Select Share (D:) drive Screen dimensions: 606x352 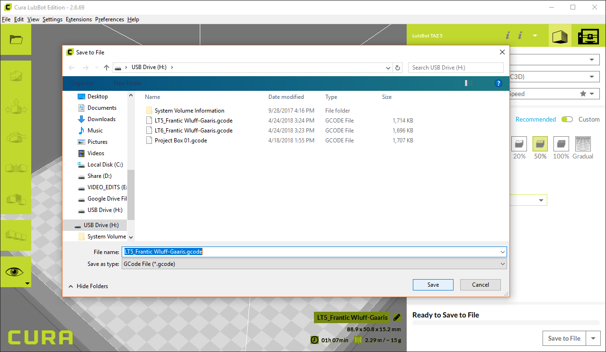point(99,176)
